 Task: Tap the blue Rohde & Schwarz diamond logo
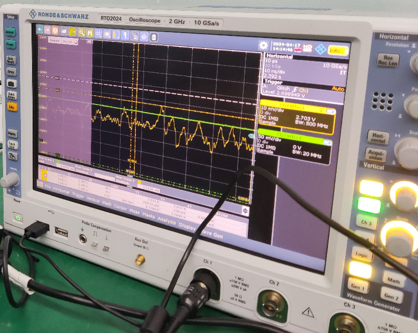pyautogui.click(x=320, y=49)
